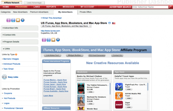
Task: Switch to the Lead Advantage tab
Action: 34,3
